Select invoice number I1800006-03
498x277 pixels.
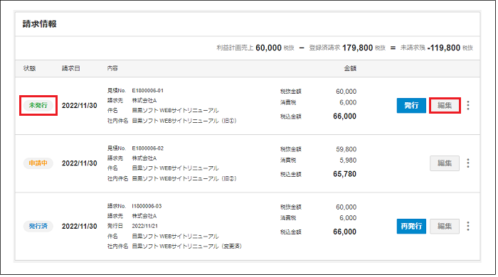pos(147,206)
